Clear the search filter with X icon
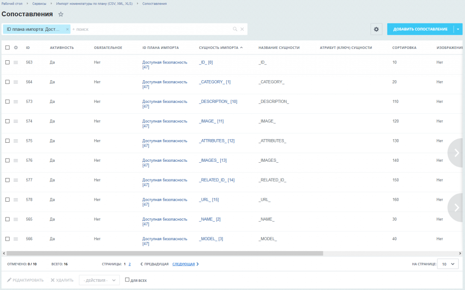Viewport: 465px width, 290px height. tap(242, 29)
